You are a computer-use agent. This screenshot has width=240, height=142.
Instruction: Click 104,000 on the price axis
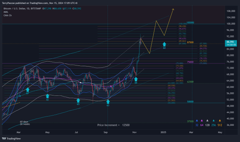[x=231, y=17]
